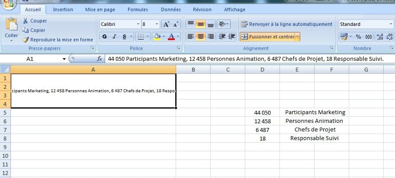This screenshot has width=395, height=178.
Task: Switch to the Formules ribbon tab
Action: pos(138,9)
